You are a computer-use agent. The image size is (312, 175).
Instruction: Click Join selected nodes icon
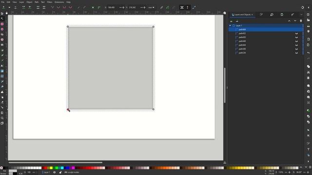[x=24, y=7]
